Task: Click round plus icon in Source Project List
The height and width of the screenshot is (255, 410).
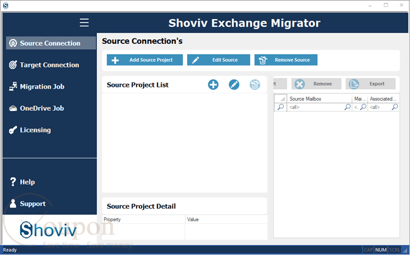Action: point(213,85)
